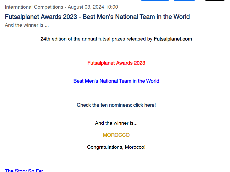Screen dimensions: 230x172
Task: Click the bold '24th' edition text
Action: pyautogui.click(x=45, y=39)
